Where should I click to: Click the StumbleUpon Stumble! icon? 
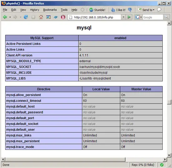pyautogui.click(x=91, y=10)
